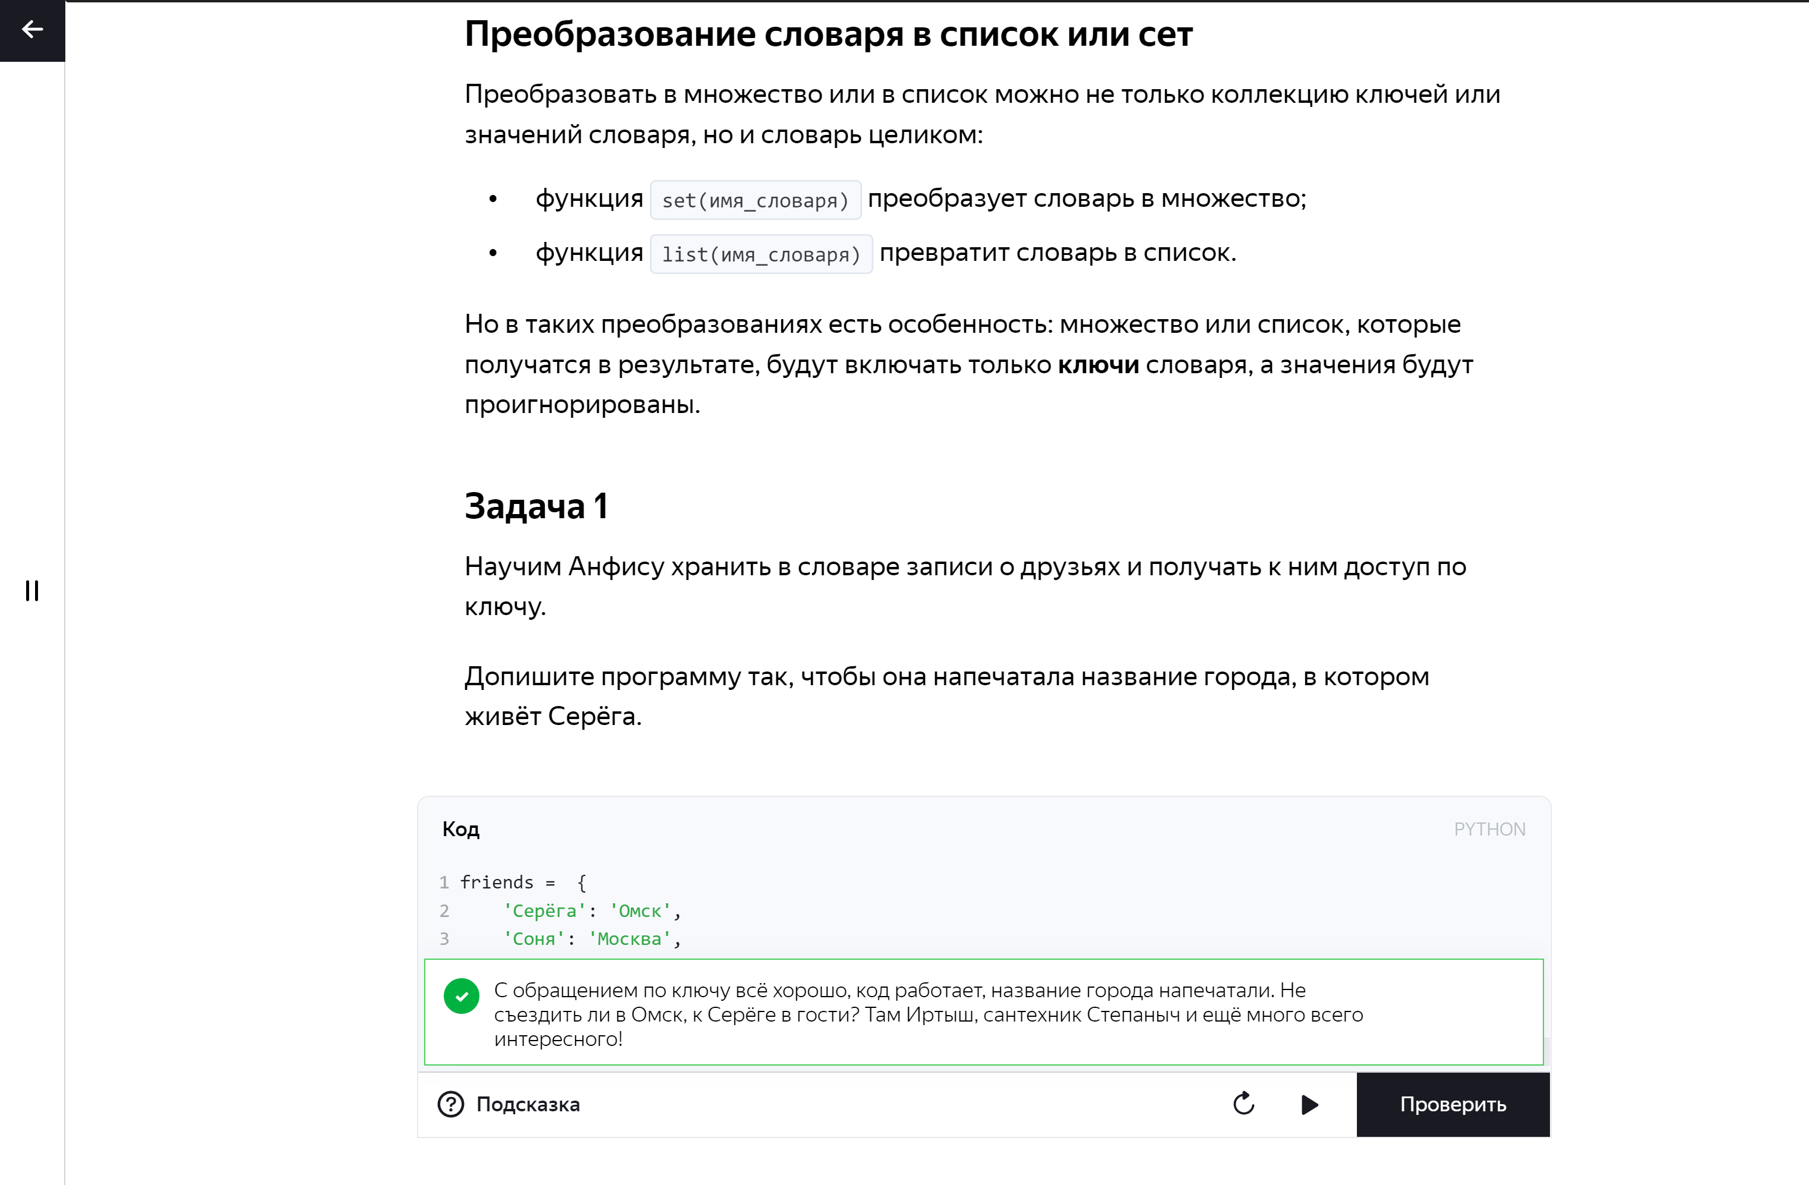
Task: Click the Задача 1 heading
Action: pyautogui.click(x=536, y=506)
